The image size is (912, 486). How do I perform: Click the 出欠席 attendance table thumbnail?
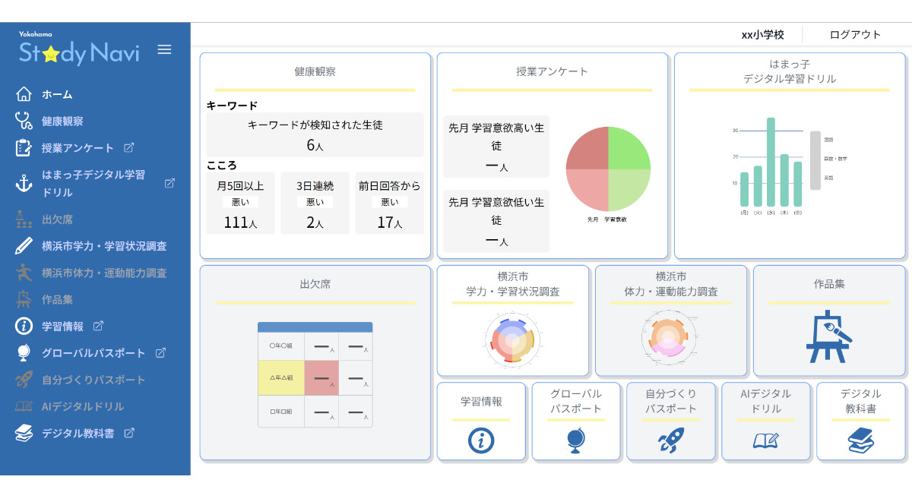315,374
